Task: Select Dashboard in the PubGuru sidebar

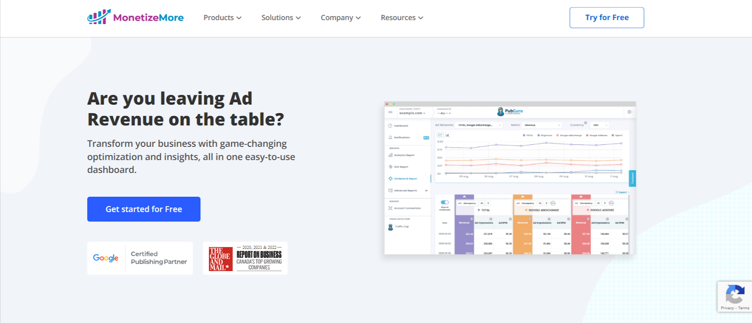Action: click(x=398, y=126)
